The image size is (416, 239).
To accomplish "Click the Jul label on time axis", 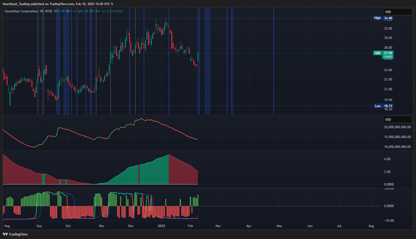I will 339,226.
